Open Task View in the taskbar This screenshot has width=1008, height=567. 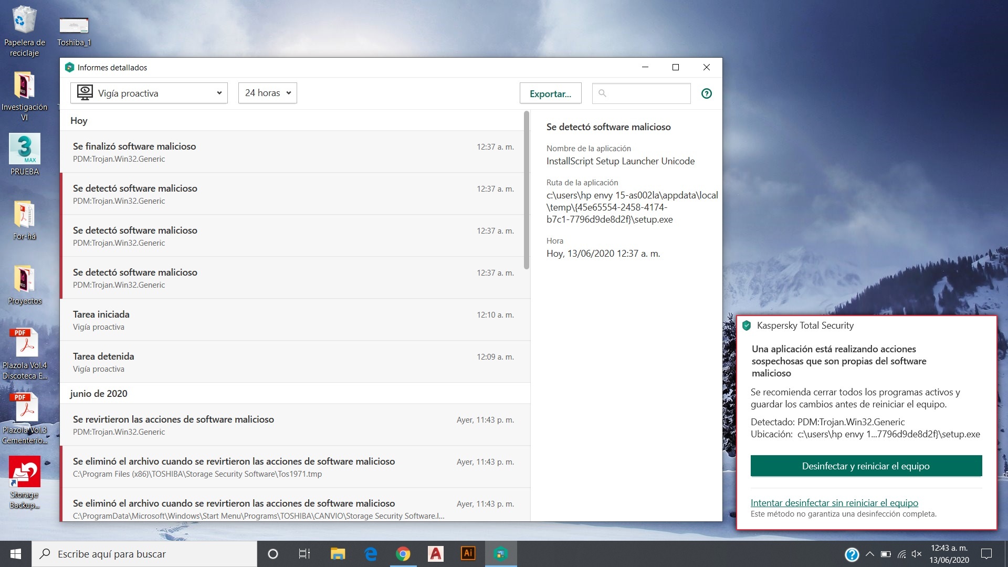coord(304,554)
